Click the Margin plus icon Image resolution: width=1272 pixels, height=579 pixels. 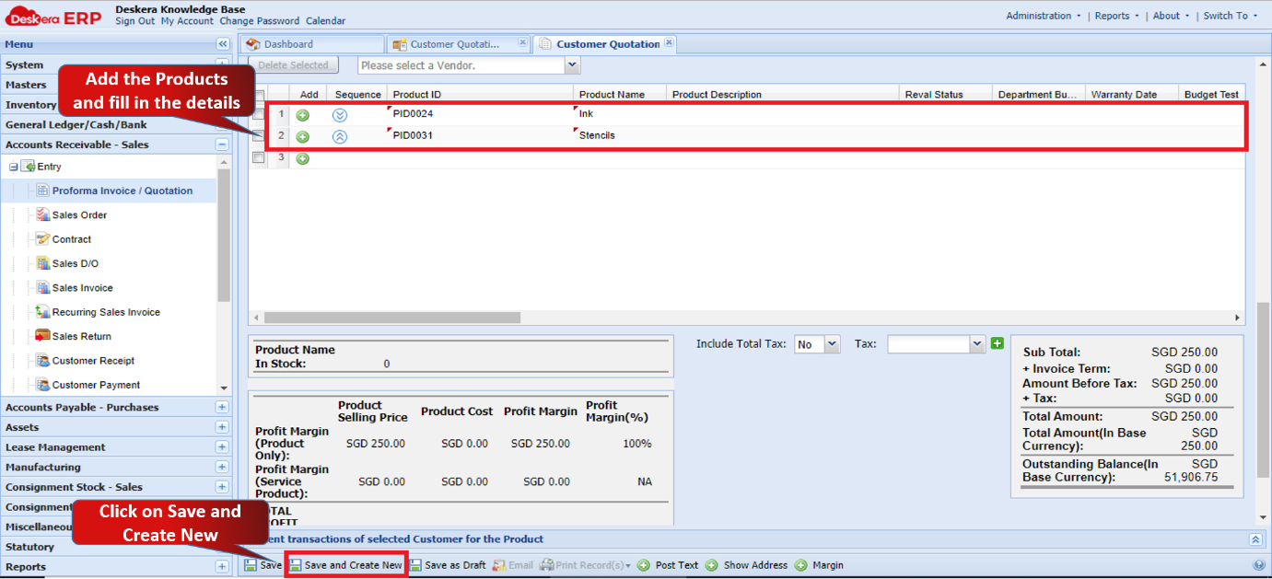click(800, 565)
